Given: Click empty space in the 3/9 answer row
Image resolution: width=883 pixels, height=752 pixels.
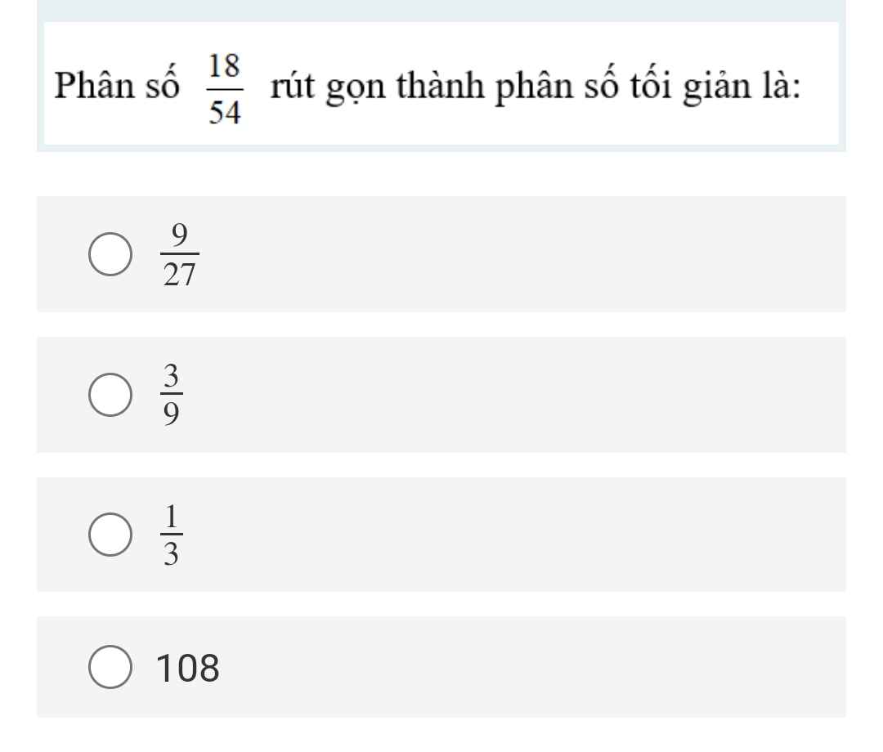Looking at the screenshot, I should 523,395.
